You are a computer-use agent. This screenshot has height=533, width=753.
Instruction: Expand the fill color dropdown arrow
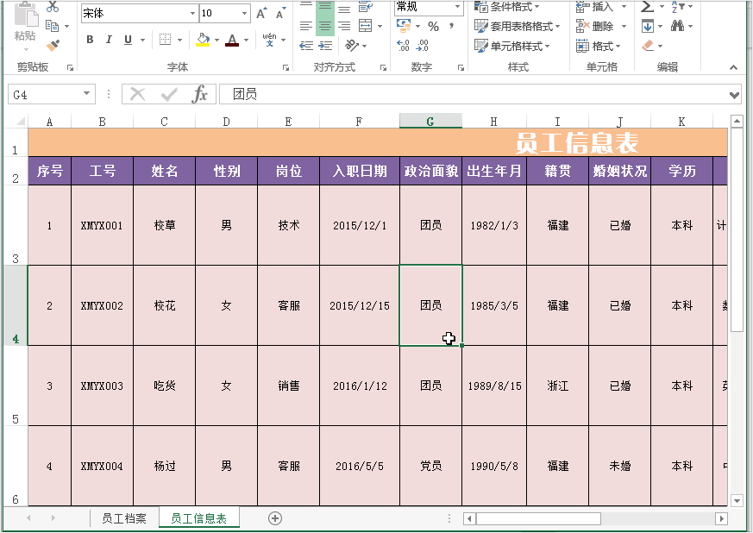click(x=217, y=40)
